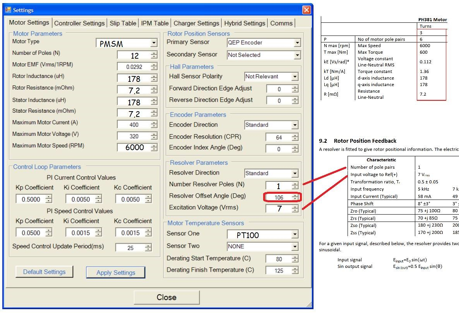Screen dimensions: 459x313
Task: Click the Derating Start Temperature stepper
Action: [295, 259]
